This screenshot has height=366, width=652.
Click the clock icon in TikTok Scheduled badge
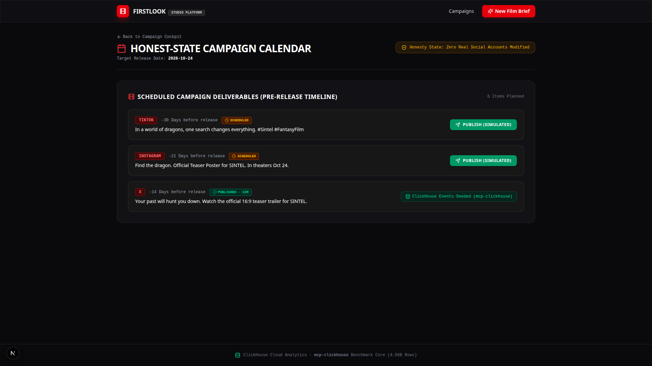[x=227, y=120]
